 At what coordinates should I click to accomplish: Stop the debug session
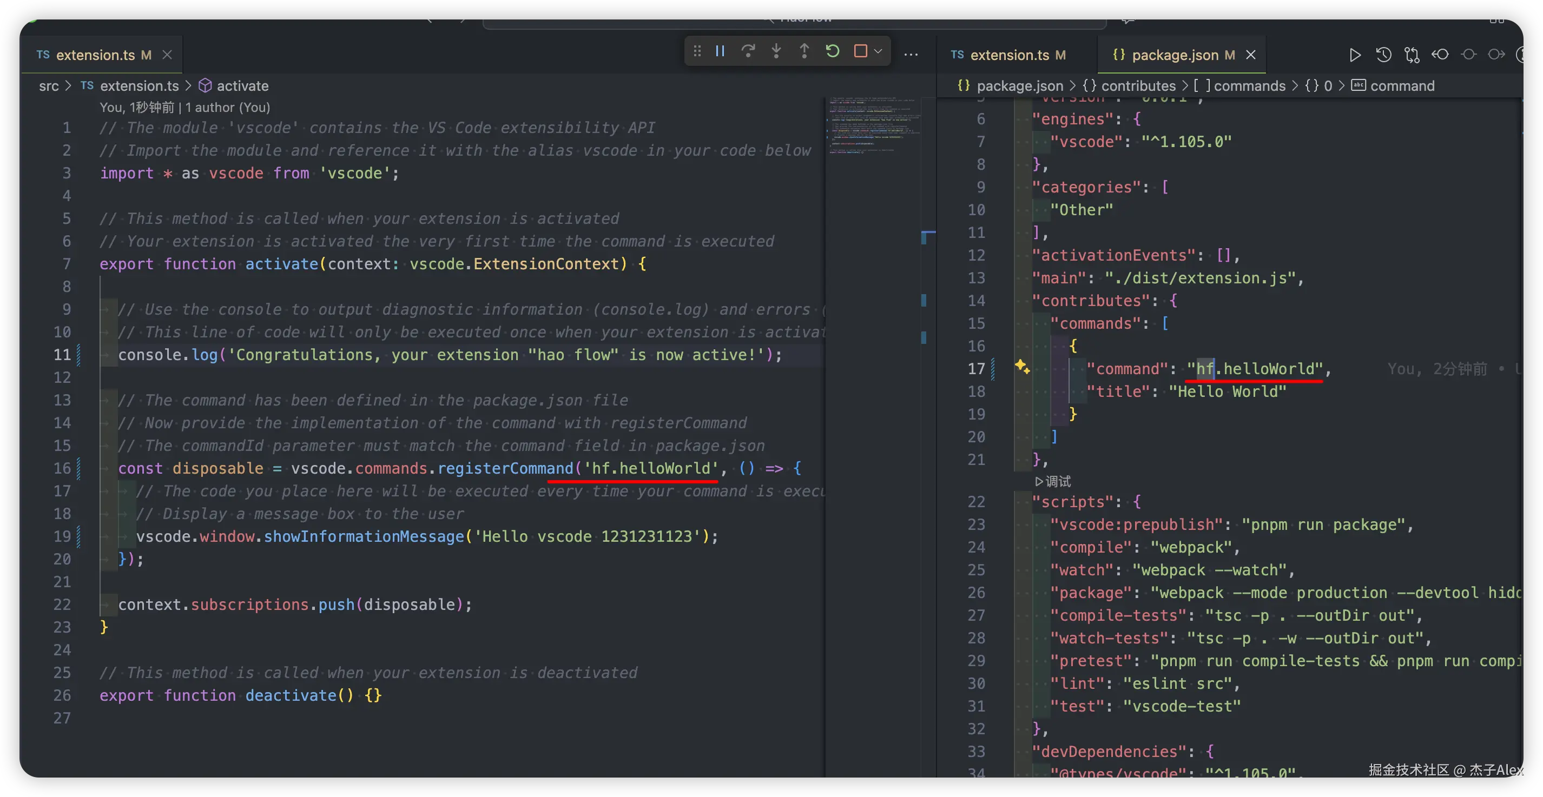861,51
